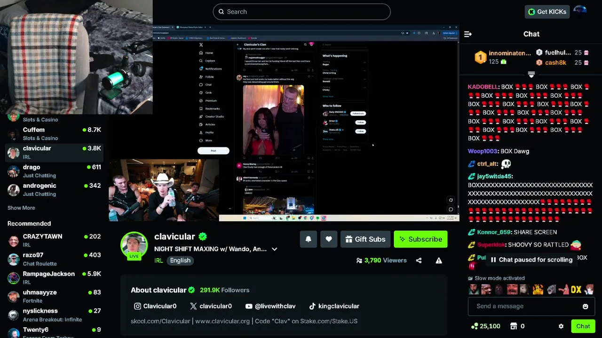
Task: Toggle follow with the heart button
Action: (x=329, y=239)
